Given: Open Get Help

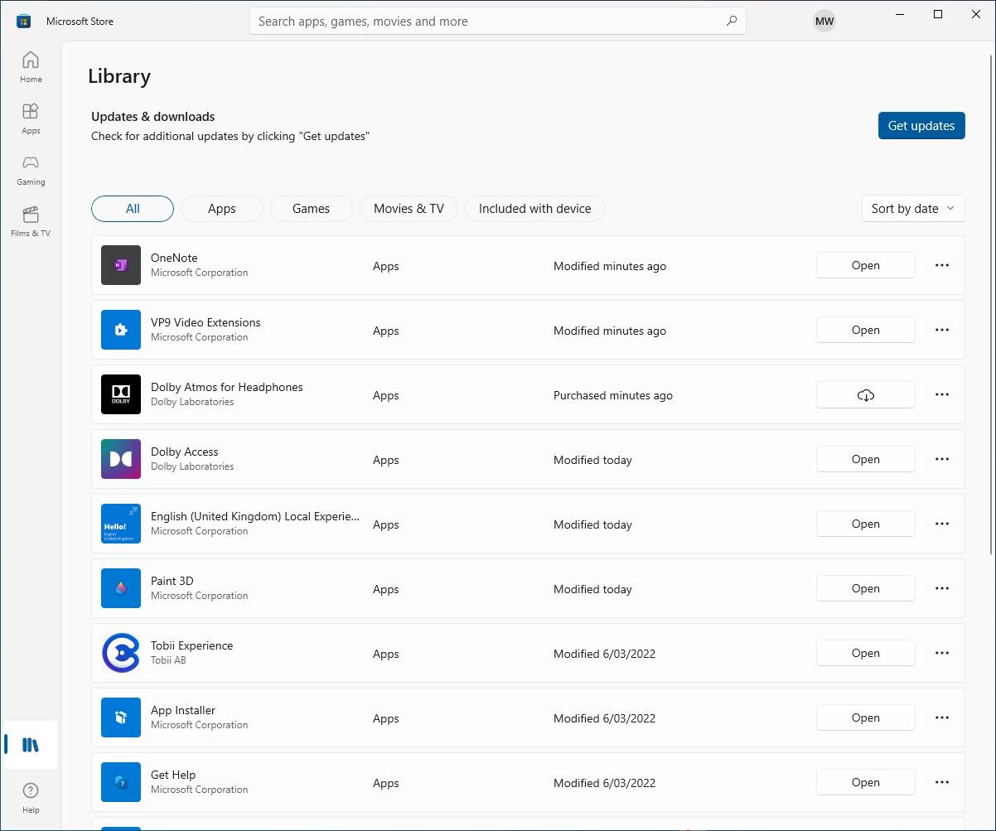Looking at the screenshot, I should (865, 783).
